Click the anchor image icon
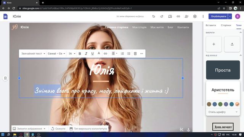244x137 pixels. 188,129
